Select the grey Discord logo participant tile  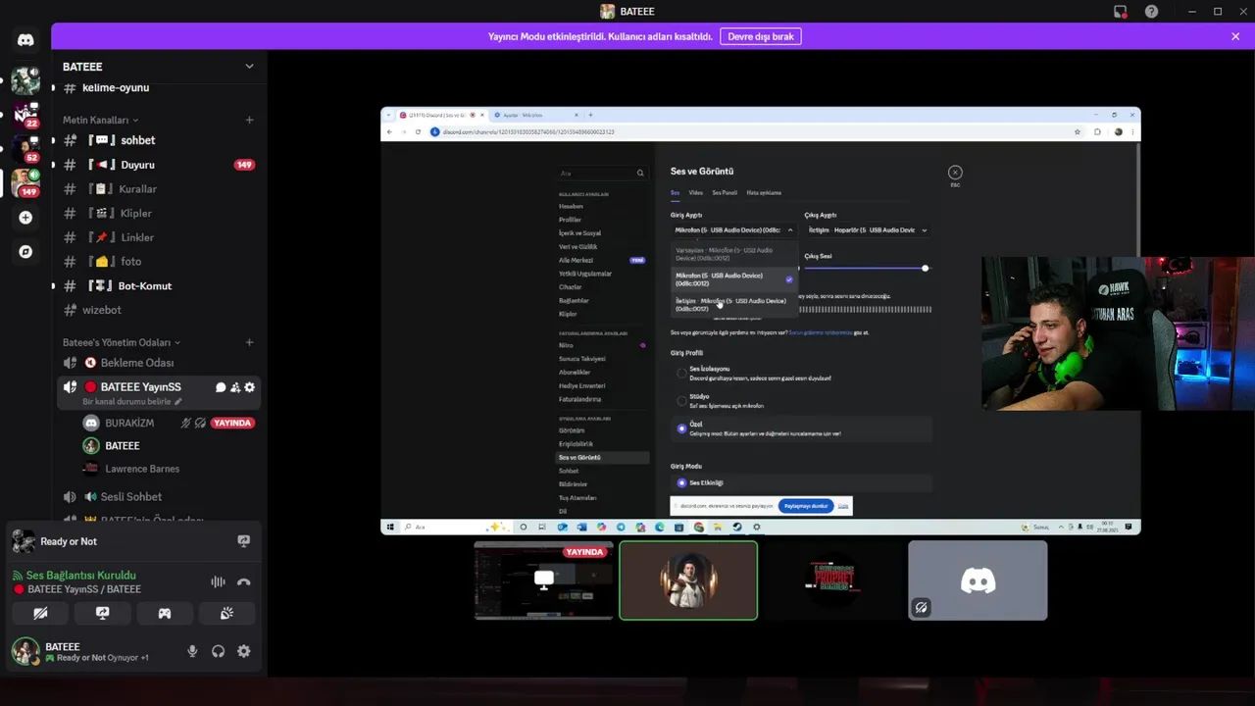pyautogui.click(x=978, y=580)
